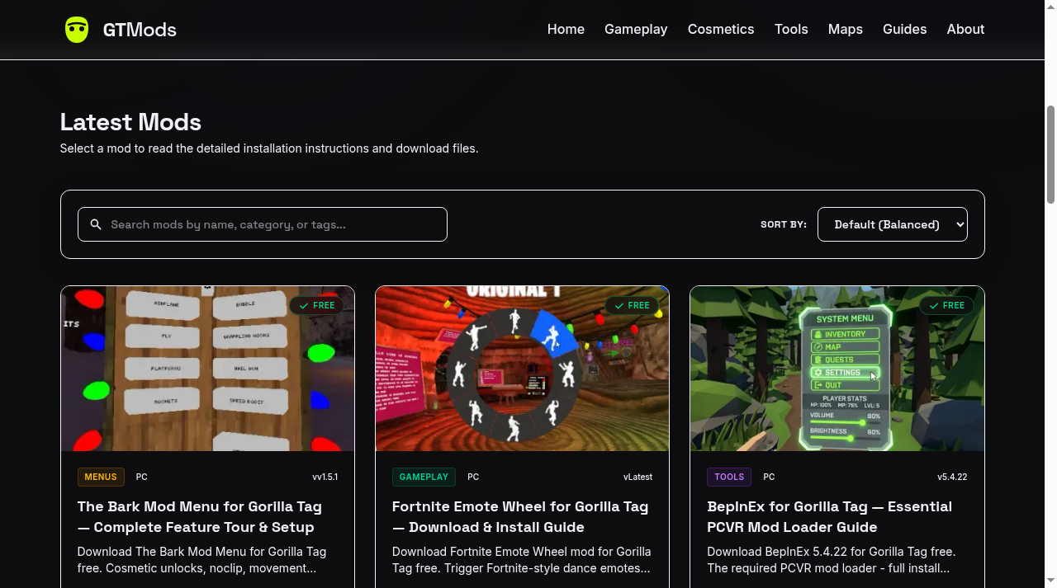Click the GAMEPLAY category tag
Image resolution: width=1057 pixels, height=588 pixels.
(x=424, y=477)
